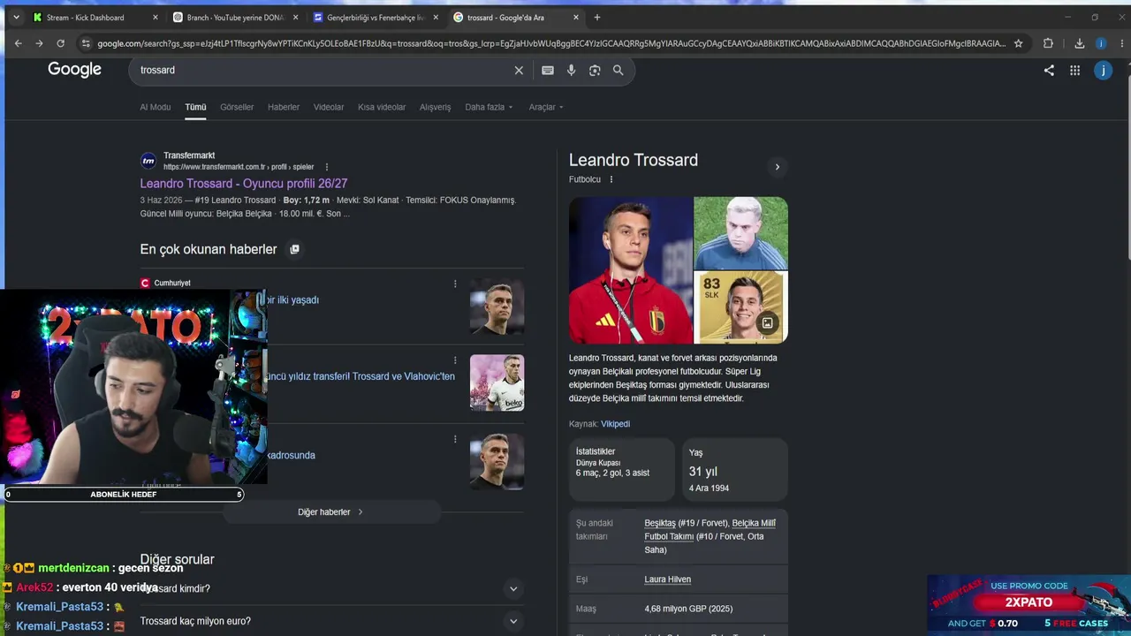
Task: Start a voice search with the microphone
Action: pos(572,71)
